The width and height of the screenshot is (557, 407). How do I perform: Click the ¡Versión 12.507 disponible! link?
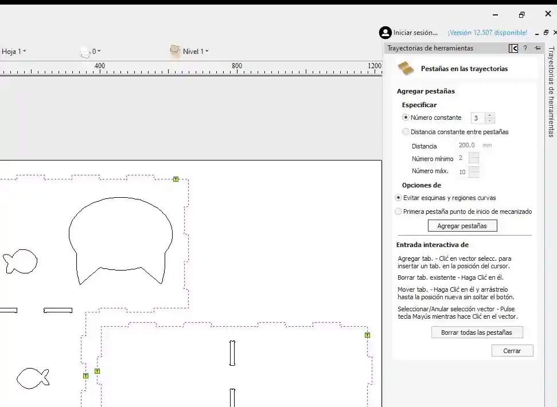[x=488, y=33]
